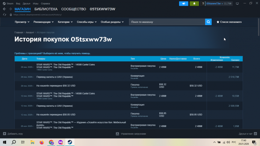This screenshot has width=260, height=146.
Task: Open Windows Start menu
Action: click(x=4, y=142)
